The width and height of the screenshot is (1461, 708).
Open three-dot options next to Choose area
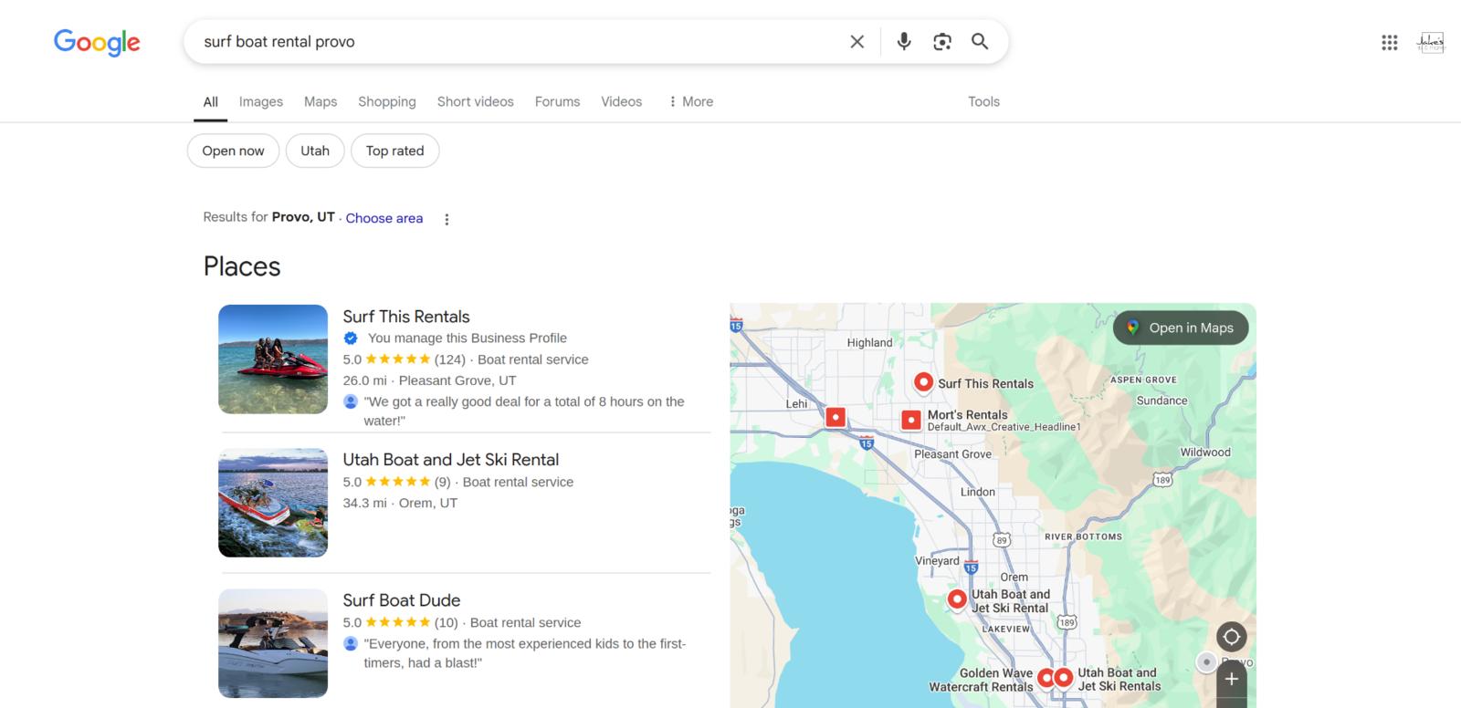[x=447, y=219]
